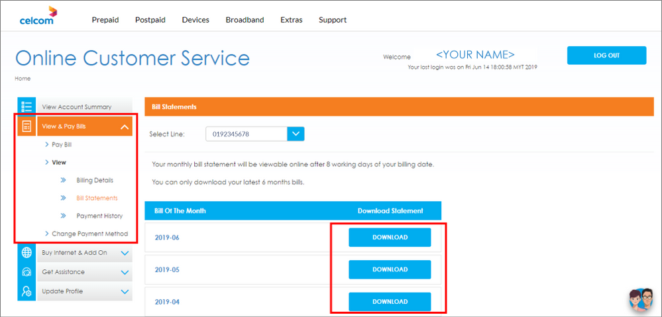Open the Support menu
The height and width of the screenshot is (317, 662).
333,20
